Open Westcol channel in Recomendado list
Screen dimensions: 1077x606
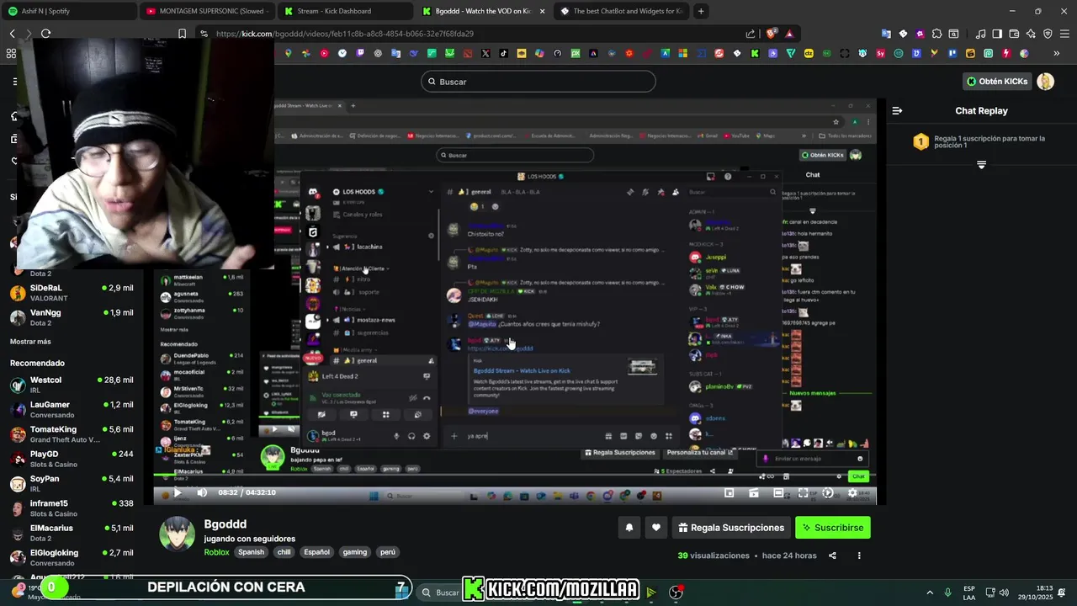coord(72,385)
